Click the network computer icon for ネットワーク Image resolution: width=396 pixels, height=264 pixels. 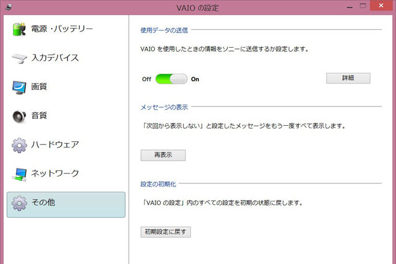click(19, 175)
